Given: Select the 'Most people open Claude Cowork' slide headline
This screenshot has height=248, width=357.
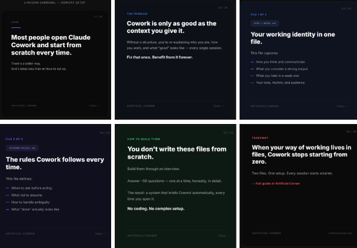Looking at the screenshot, I should coord(51,45).
